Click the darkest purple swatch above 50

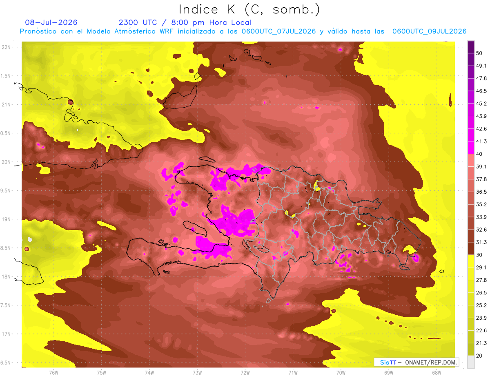coord(471,47)
